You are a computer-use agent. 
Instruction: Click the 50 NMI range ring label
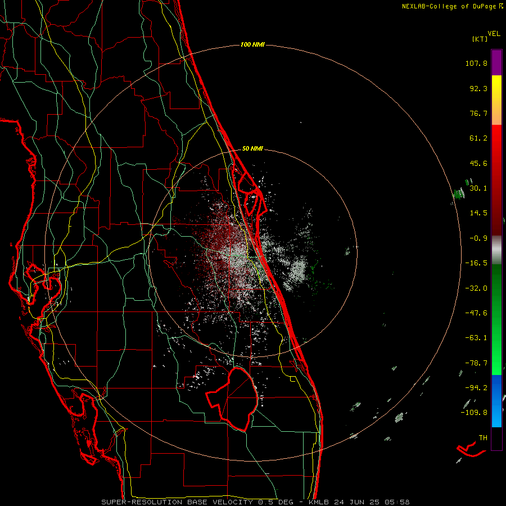(x=252, y=148)
